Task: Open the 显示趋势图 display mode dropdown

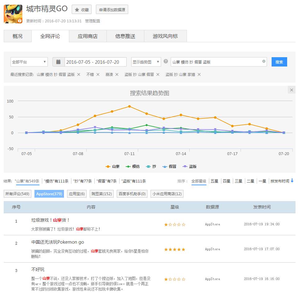Action: (146, 62)
